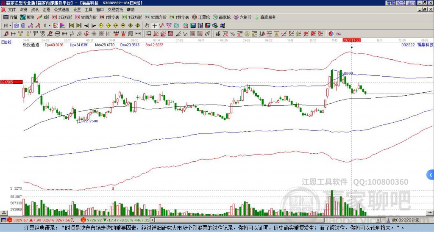This screenshot has height=232, width=434.
Task: Jump to last bar with green end arrow
Action: 79,26
